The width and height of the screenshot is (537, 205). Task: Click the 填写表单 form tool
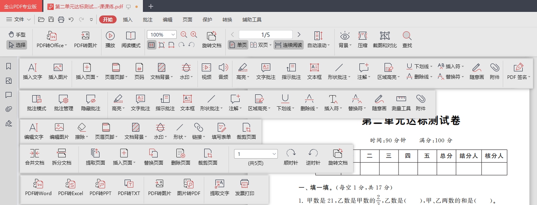pyautogui.click(x=221, y=132)
